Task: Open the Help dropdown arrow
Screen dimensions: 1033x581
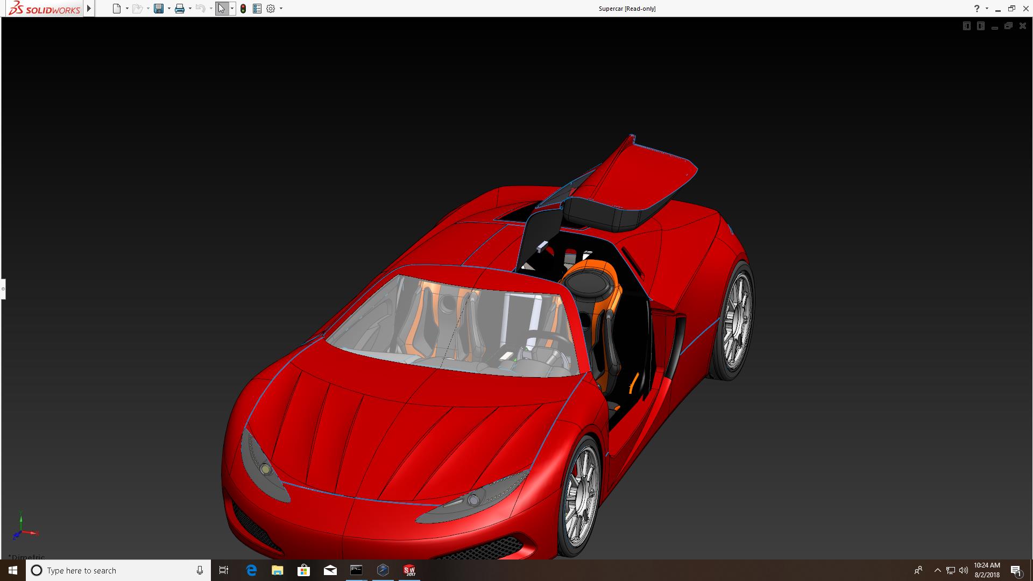Action: click(x=987, y=9)
